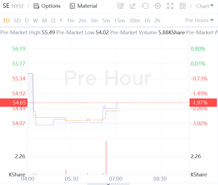
Task: Click the tallest red volume bar
Action: coord(106,158)
